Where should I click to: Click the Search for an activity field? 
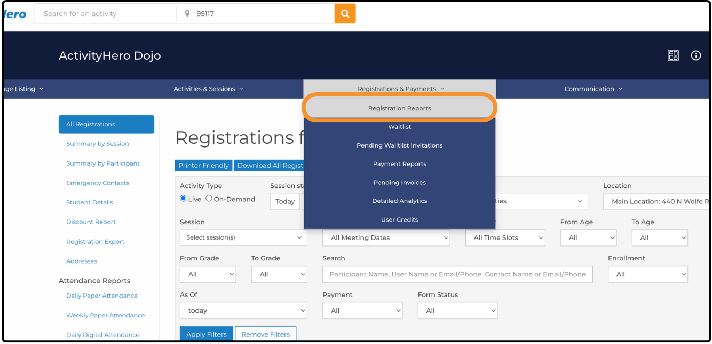coord(105,14)
